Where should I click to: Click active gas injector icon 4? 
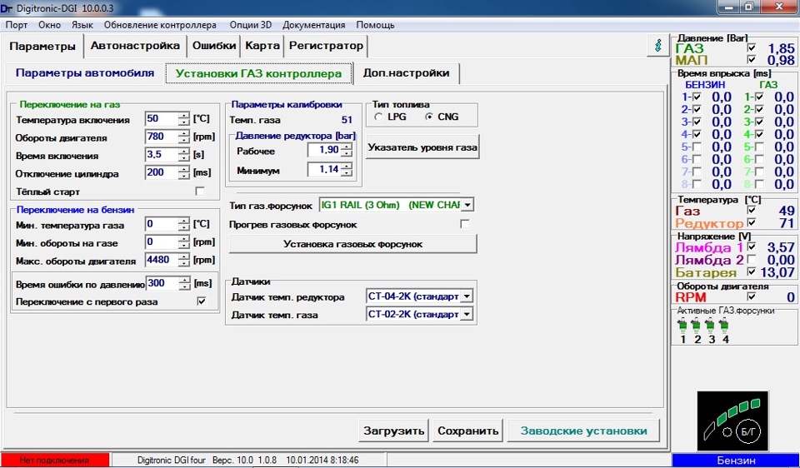[x=723, y=324]
